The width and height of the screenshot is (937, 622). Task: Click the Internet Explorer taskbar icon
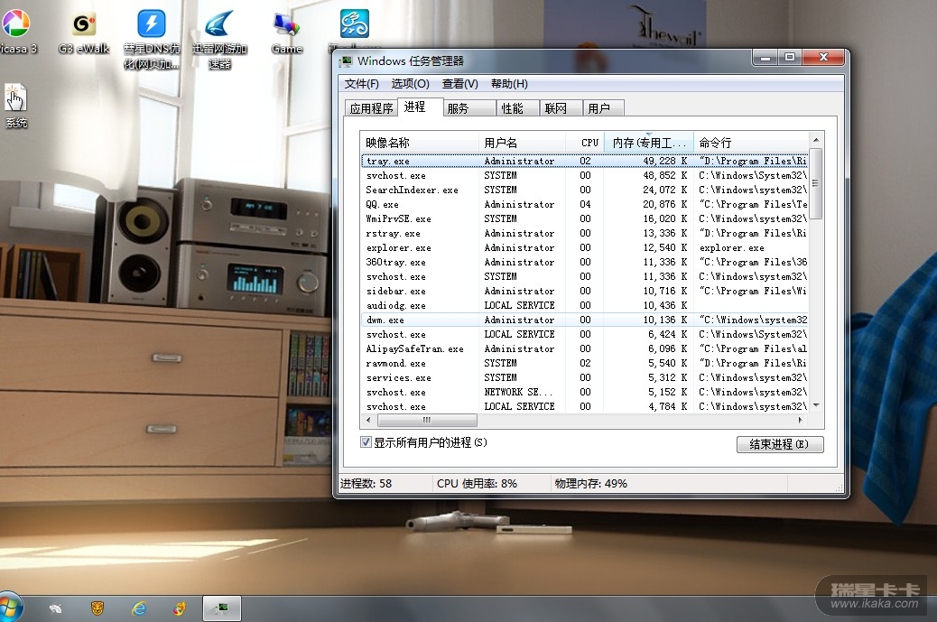coord(138,608)
